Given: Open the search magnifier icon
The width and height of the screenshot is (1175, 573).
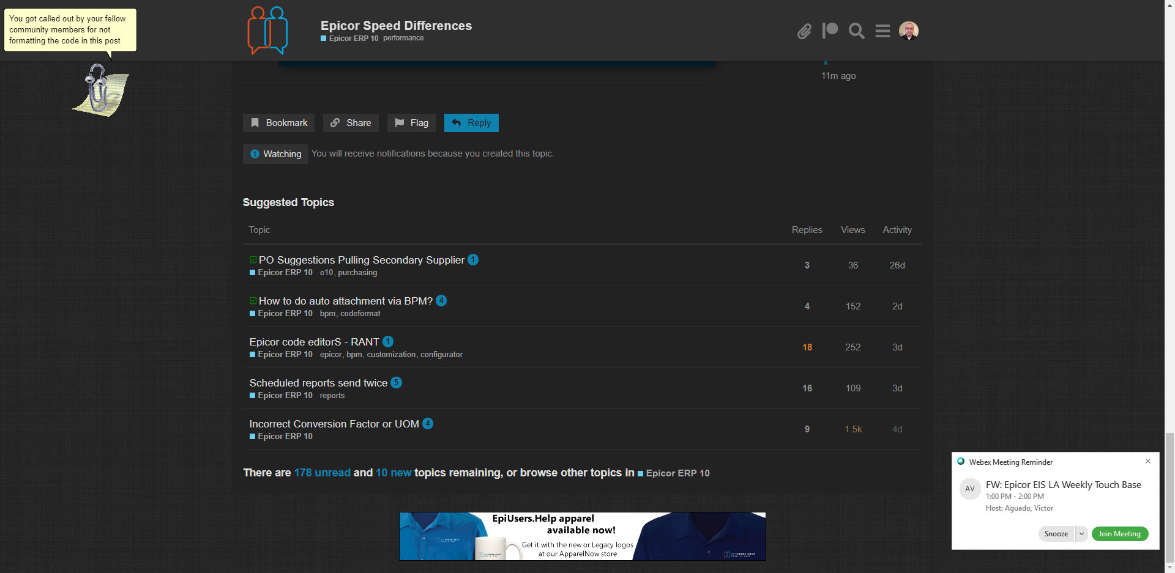Looking at the screenshot, I should click(x=856, y=31).
